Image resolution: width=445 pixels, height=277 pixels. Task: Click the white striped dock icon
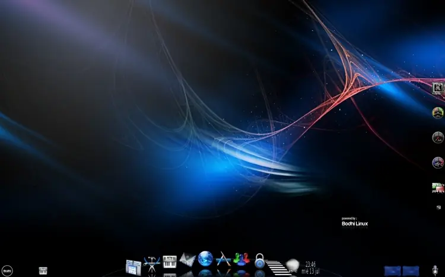coord(277,268)
